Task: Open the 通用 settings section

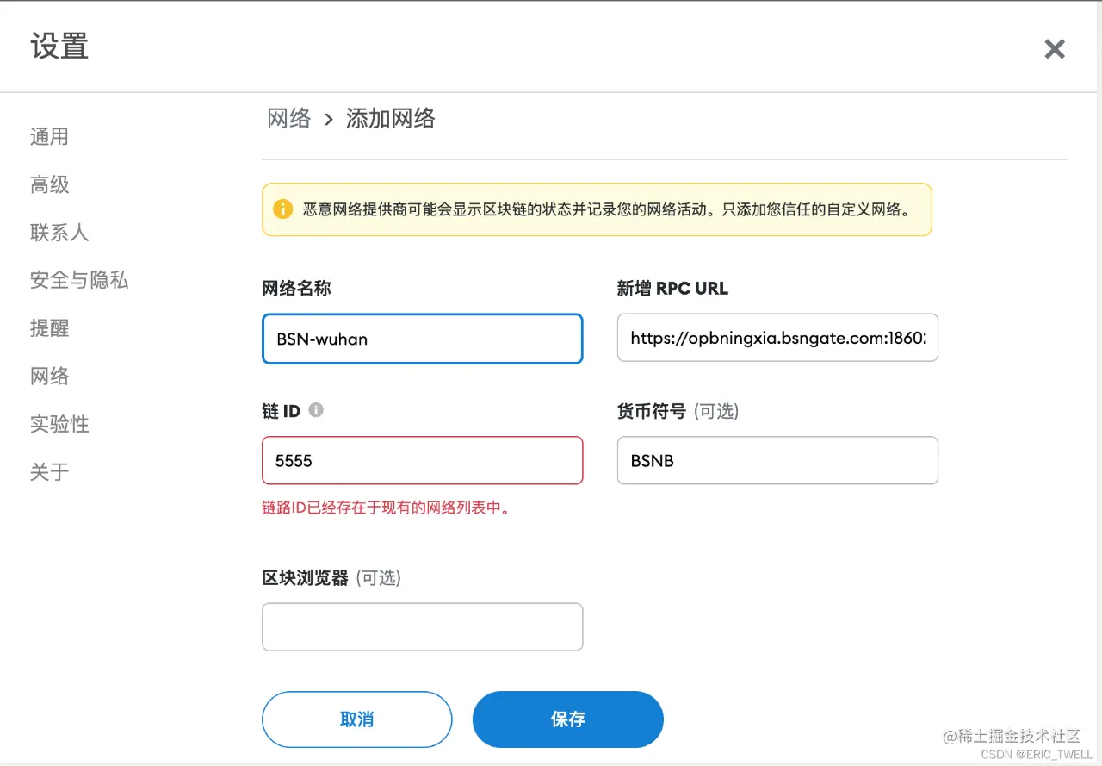Action: 49,137
